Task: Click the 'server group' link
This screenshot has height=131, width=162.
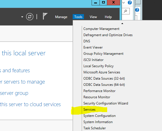Action: click(14, 93)
